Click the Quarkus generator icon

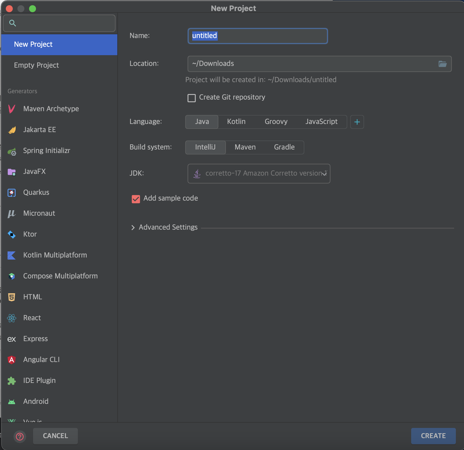(x=12, y=192)
